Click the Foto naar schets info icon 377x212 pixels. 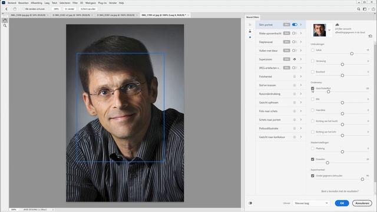click(295, 111)
